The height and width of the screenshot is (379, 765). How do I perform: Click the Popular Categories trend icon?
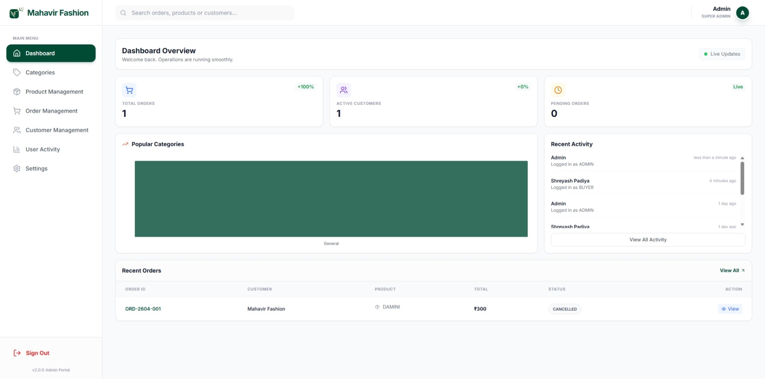125,144
